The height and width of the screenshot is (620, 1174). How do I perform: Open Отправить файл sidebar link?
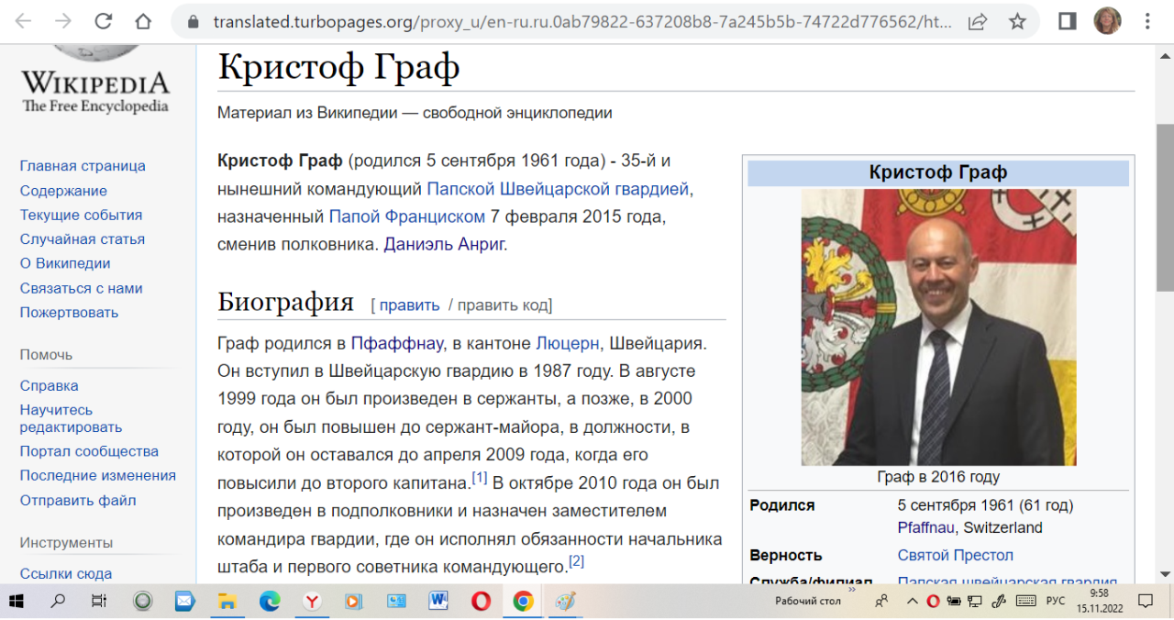tap(78, 500)
